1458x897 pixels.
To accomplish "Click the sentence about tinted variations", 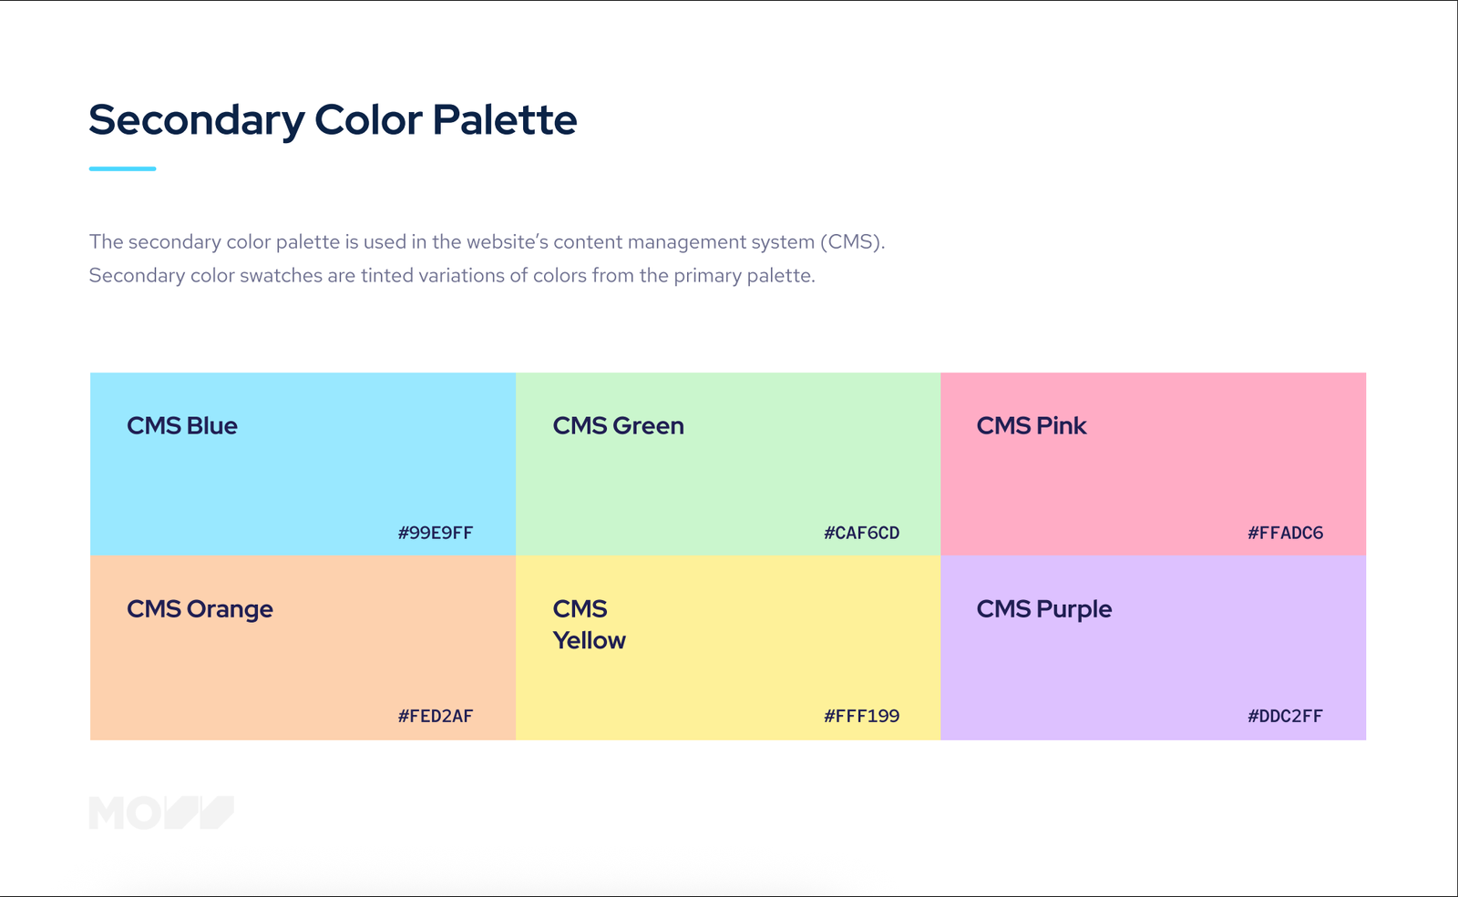I will (x=452, y=275).
